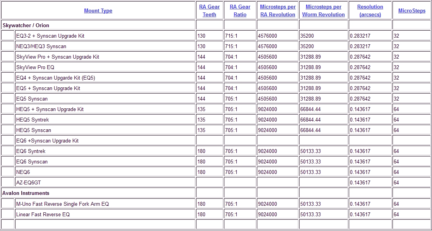Viewport: 432px width, 231px height.
Task: Open the Mount Type column header link
Action: tap(98, 11)
